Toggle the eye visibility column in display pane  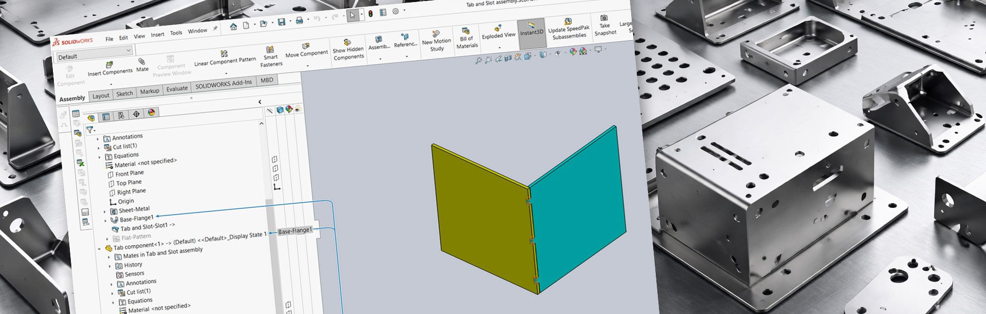(297, 109)
